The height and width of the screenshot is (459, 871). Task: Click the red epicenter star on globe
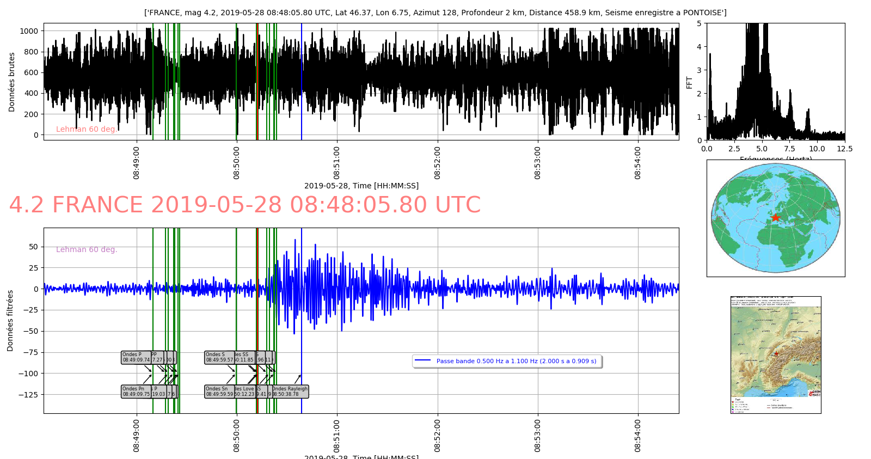[x=775, y=217]
